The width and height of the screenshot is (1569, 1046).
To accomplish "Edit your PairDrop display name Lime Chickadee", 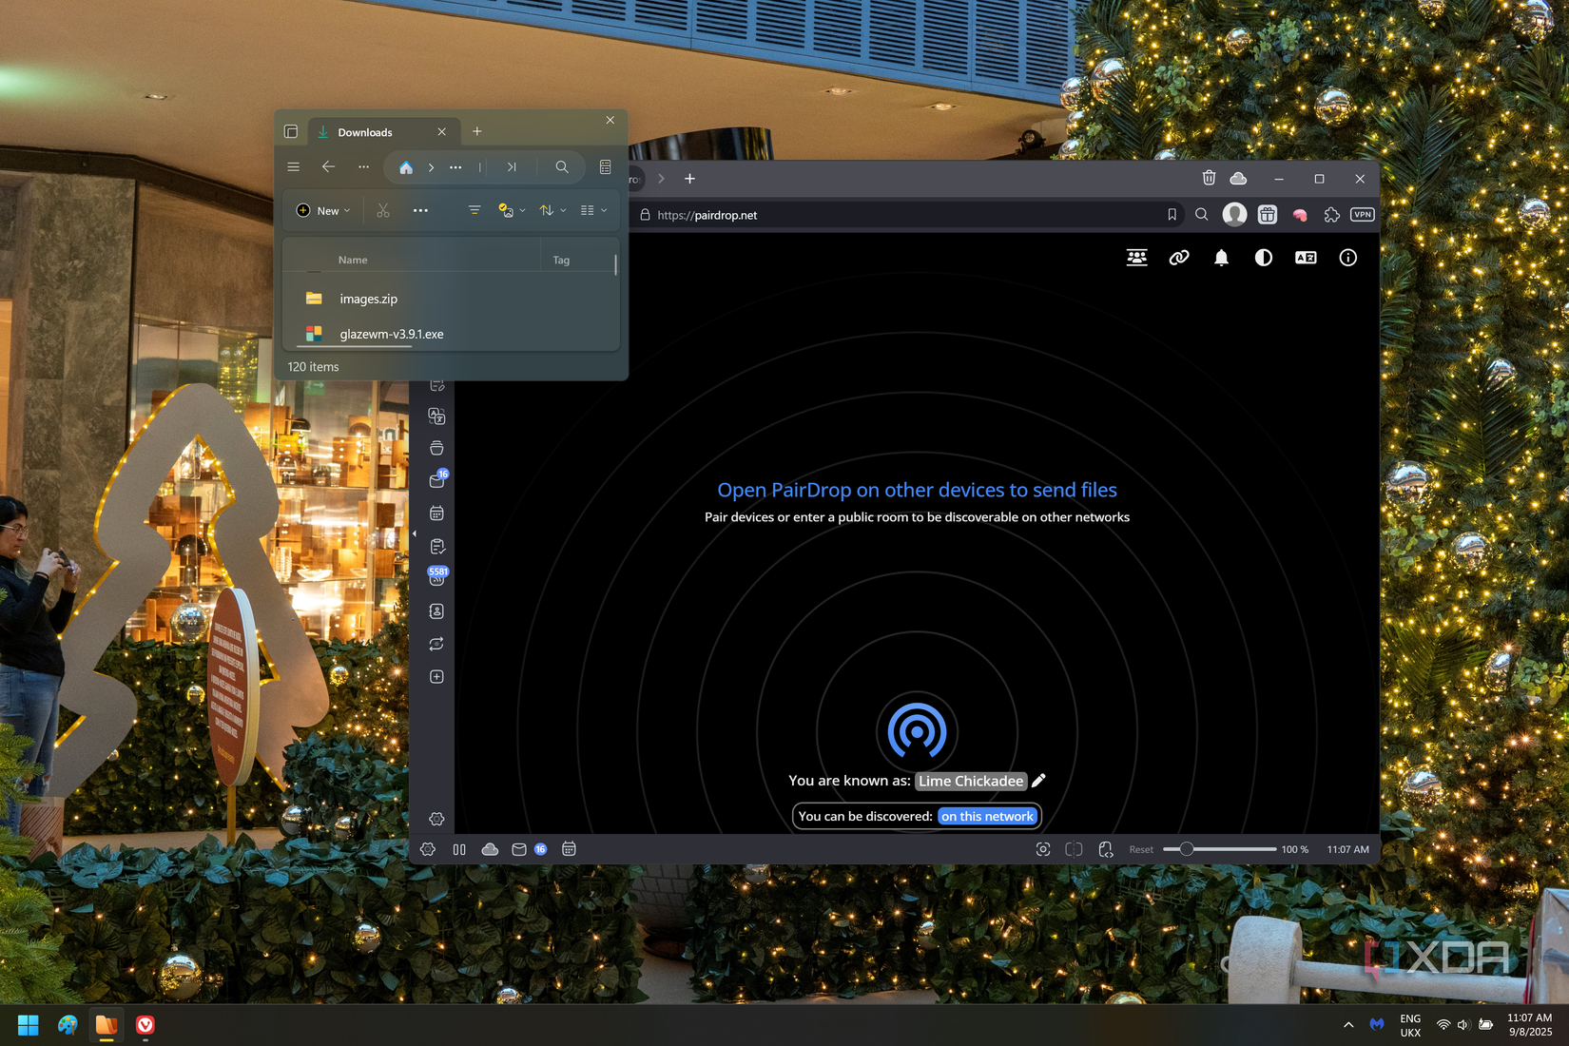I will click(1038, 780).
